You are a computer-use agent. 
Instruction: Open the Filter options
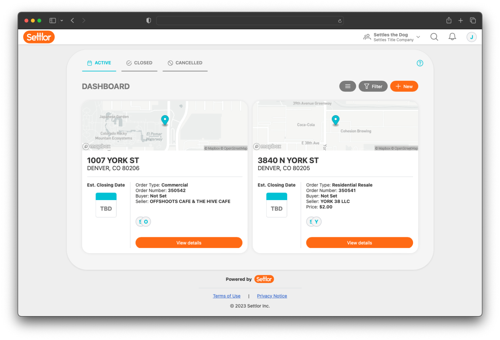pyautogui.click(x=373, y=86)
